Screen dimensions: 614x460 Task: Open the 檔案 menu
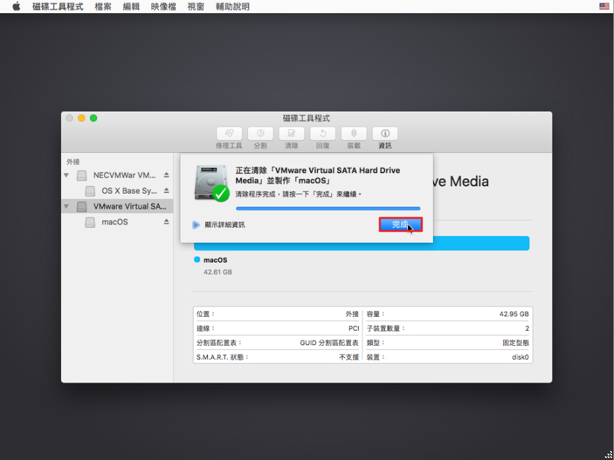103,7
